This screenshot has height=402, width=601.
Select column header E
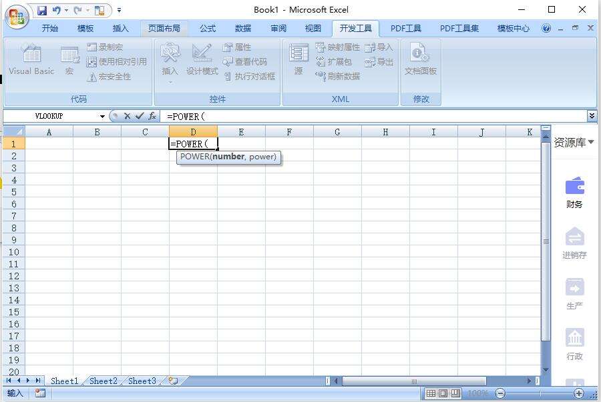click(x=241, y=132)
